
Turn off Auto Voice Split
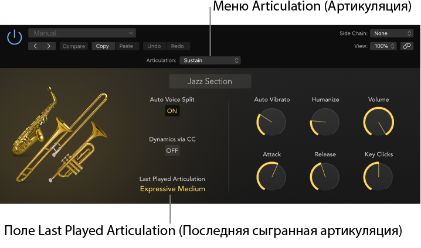172,111
